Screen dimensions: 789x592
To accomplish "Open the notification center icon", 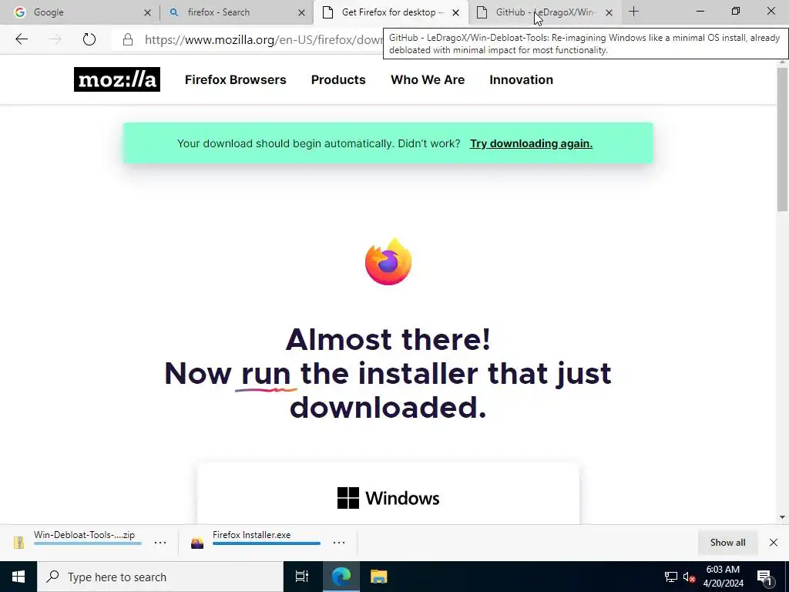I will [764, 577].
